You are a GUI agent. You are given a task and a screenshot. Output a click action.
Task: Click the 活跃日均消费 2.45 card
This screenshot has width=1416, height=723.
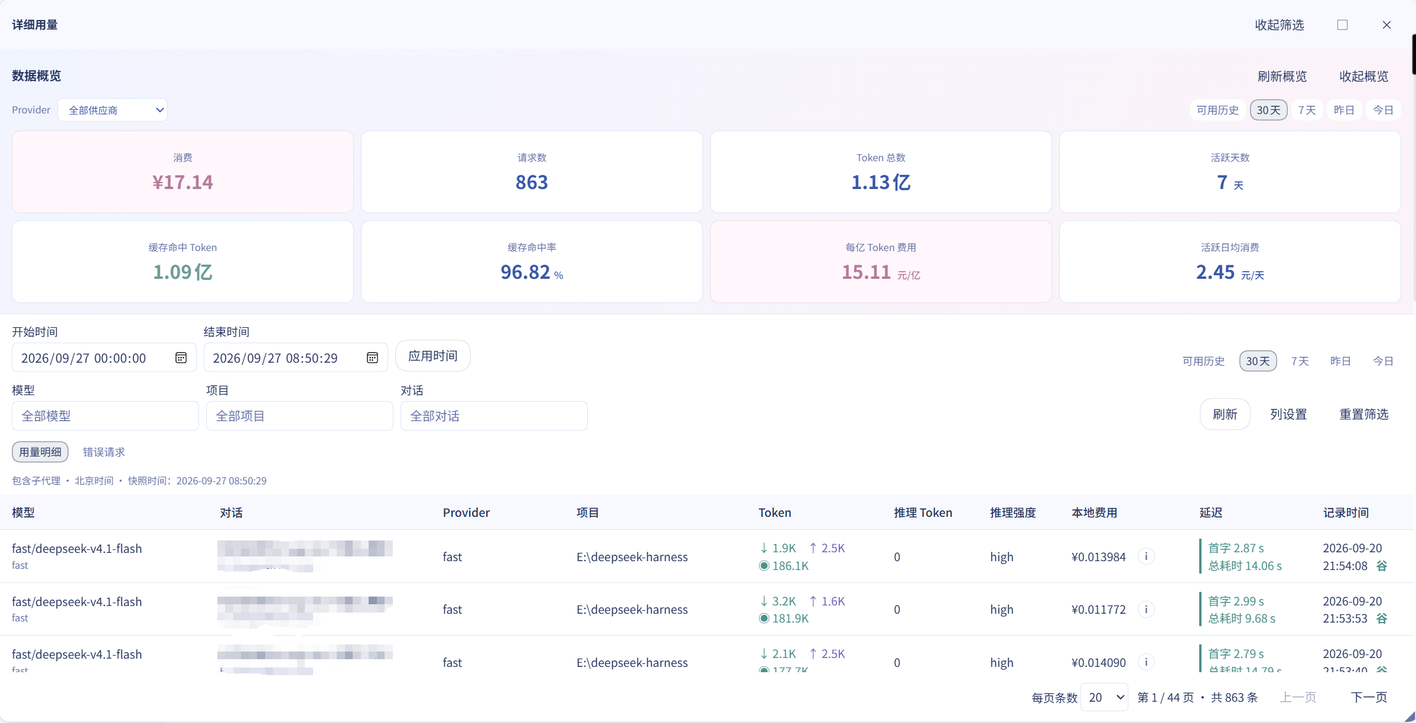click(1230, 262)
